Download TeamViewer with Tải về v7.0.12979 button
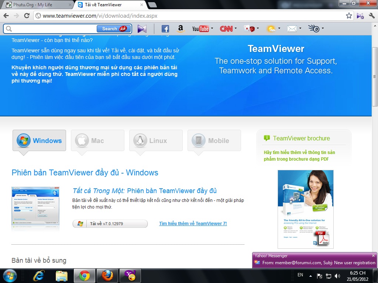This screenshot has height=283, width=378. click(x=110, y=224)
